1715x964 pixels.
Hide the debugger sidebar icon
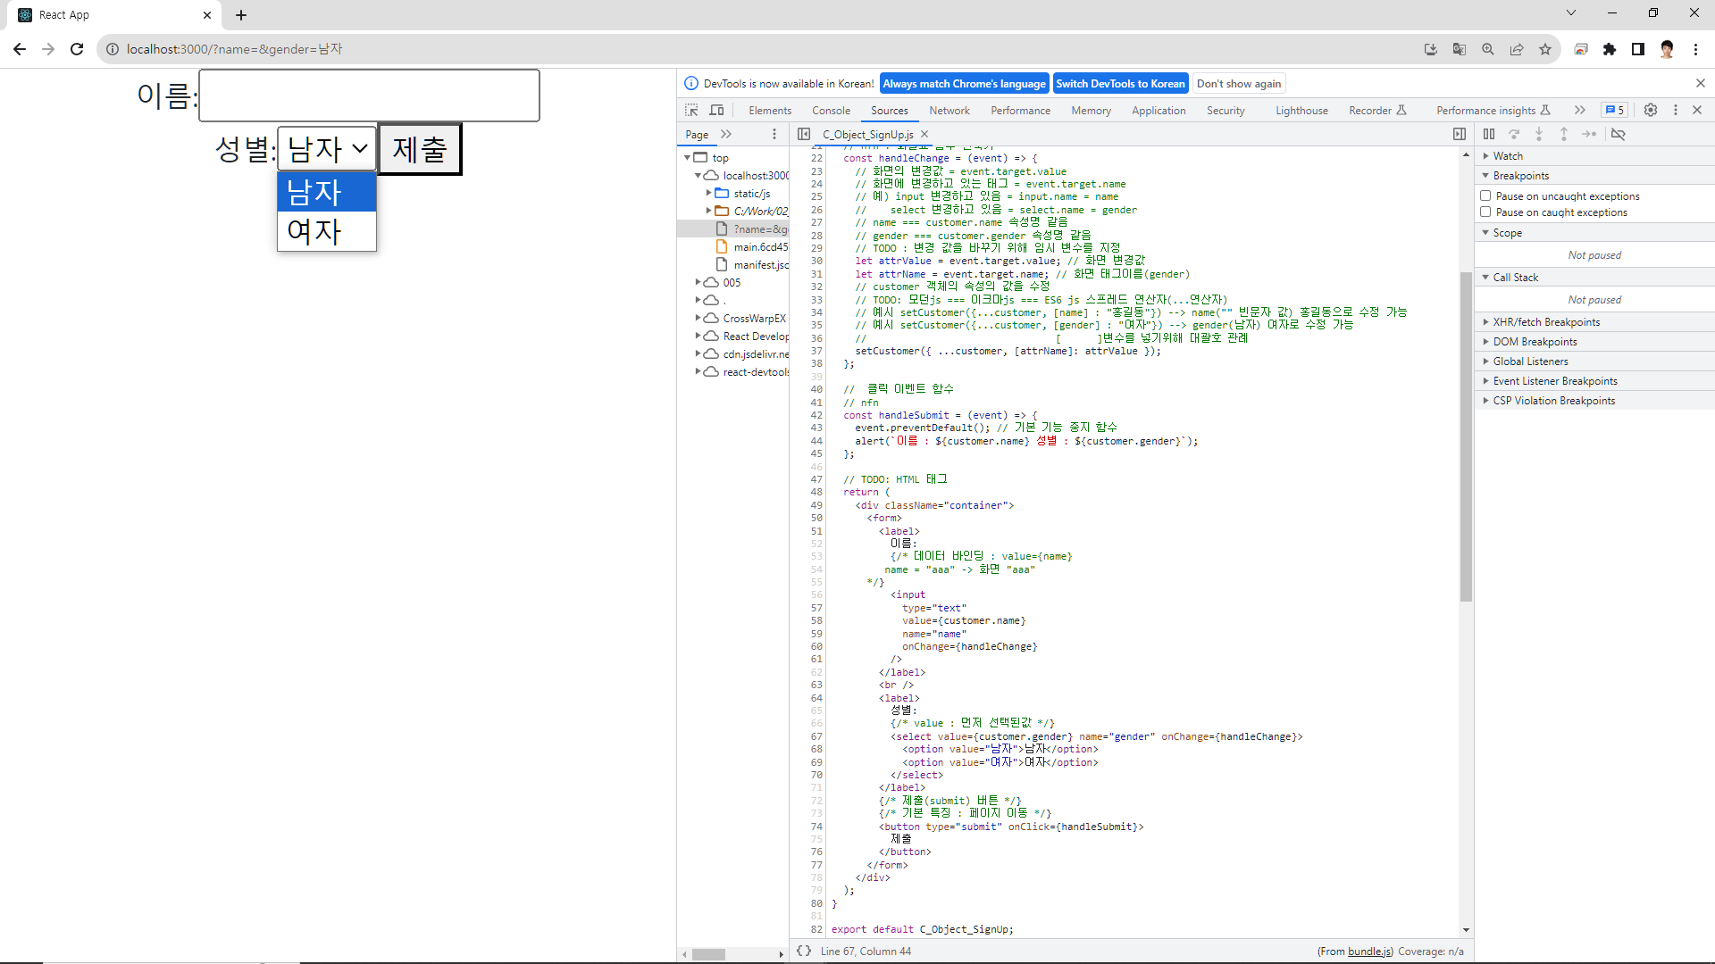click(x=1460, y=134)
